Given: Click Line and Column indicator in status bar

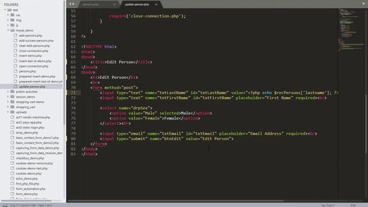Looking at the screenshot, I should (x=30, y=205).
